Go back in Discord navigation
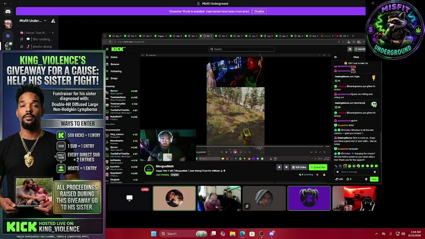 click(5, 4)
